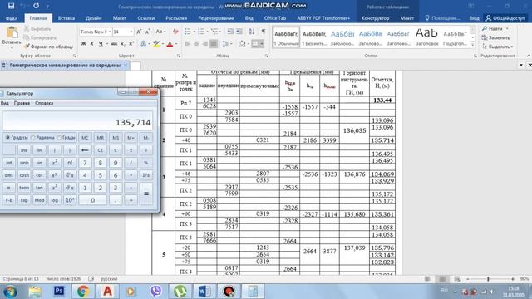Increase font size with the large A button

[139, 32]
